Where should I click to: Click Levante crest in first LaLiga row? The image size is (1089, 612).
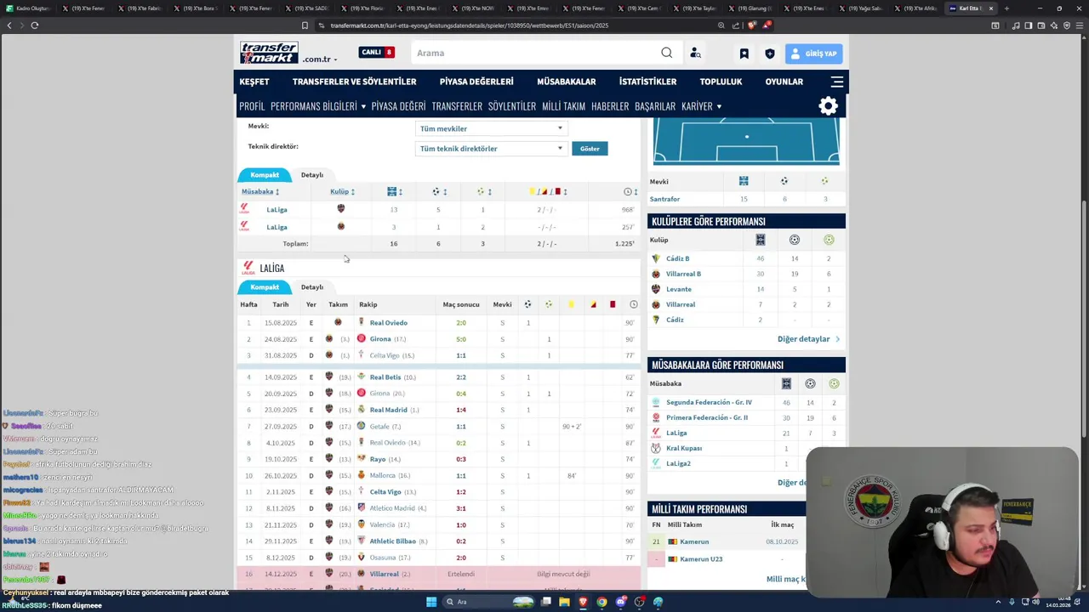coord(340,209)
